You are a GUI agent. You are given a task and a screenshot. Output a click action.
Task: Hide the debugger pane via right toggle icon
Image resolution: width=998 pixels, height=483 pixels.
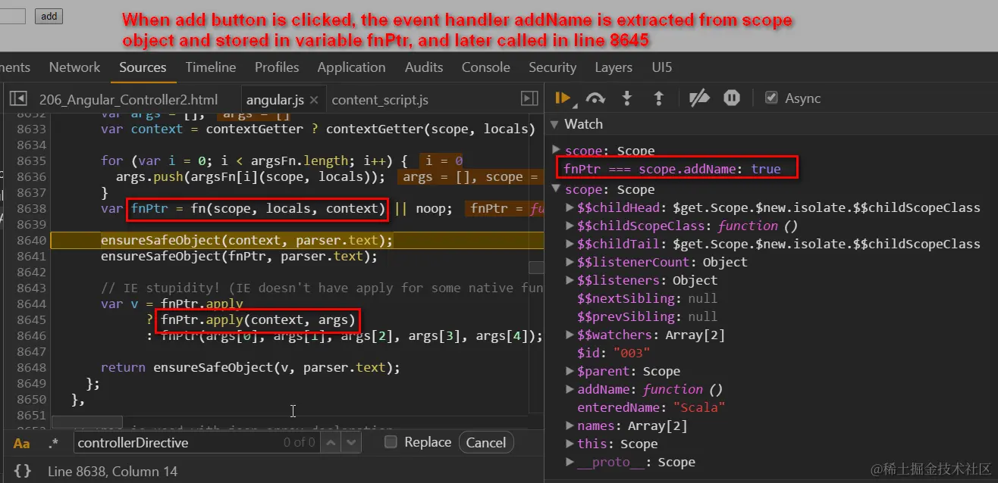click(x=529, y=99)
